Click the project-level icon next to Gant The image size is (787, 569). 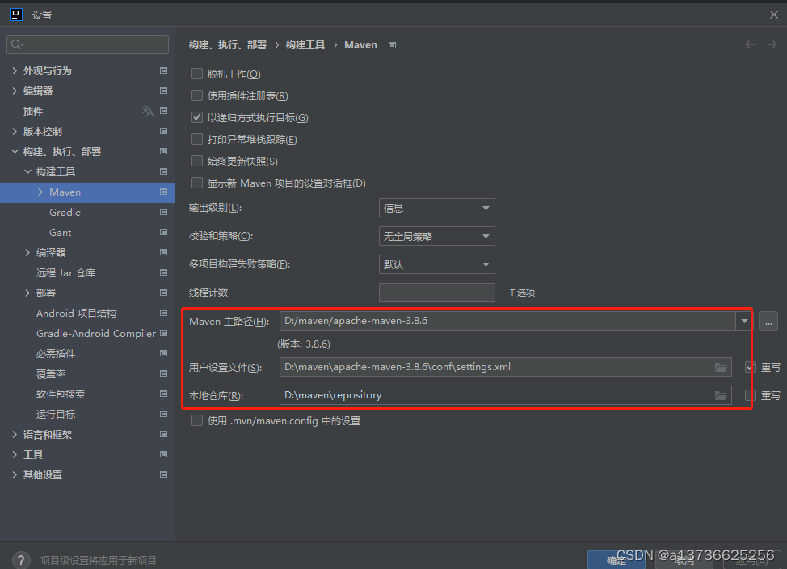click(164, 232)
